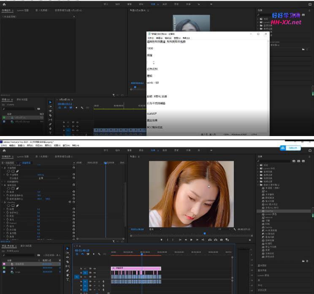Toggle V3 sync lock in main timeline

pos(90,269)
